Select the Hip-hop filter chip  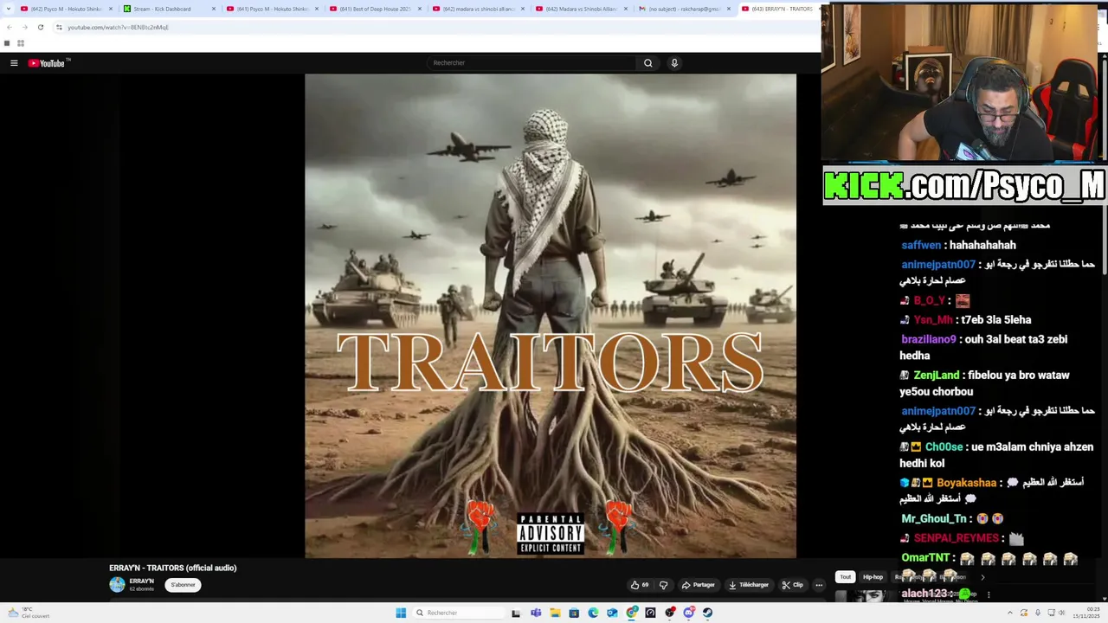click(873, 577)
